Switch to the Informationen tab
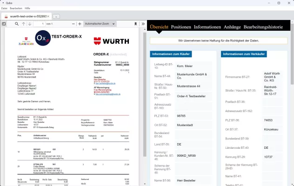The image size is (294, 186). click(207, 27)
